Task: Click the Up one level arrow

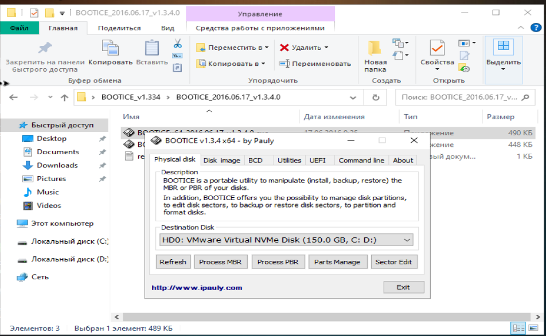Action: pos(64,97)
